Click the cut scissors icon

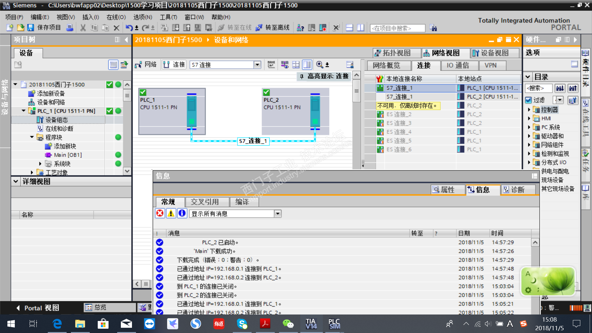point(83,28)
